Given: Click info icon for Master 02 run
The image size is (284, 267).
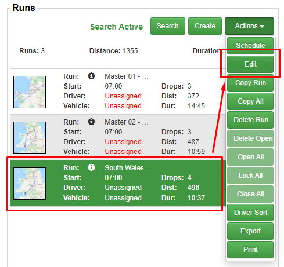Looking at the screenshot, I should point(91,122).
